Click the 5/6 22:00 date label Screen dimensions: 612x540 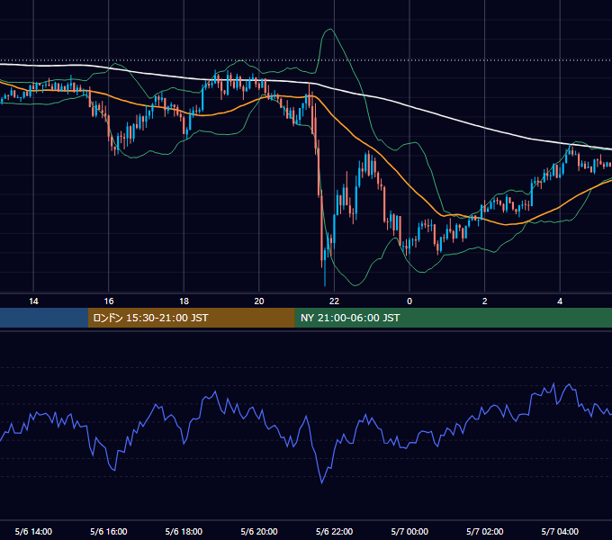point(334,532)
